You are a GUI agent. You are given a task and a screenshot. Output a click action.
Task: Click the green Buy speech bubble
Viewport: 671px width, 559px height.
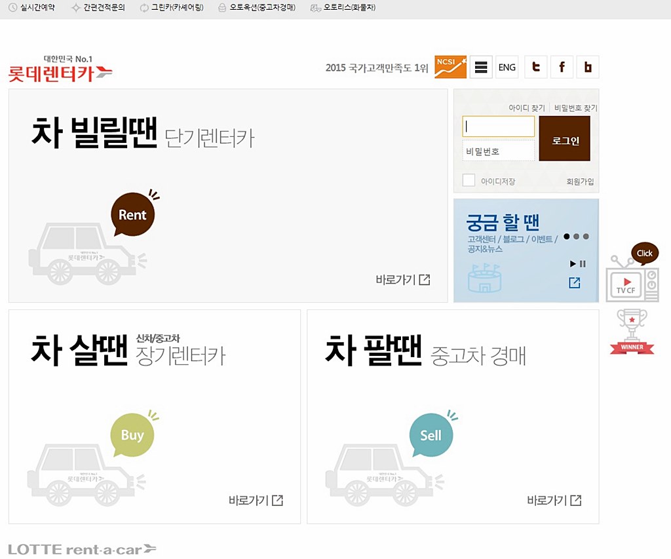[132, 435]
